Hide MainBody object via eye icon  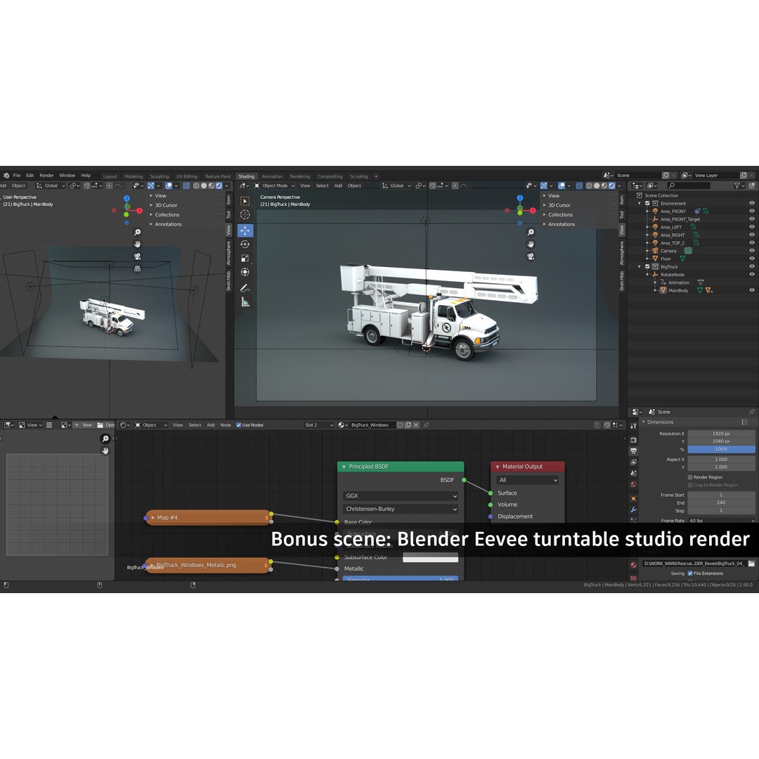point(752,290)
